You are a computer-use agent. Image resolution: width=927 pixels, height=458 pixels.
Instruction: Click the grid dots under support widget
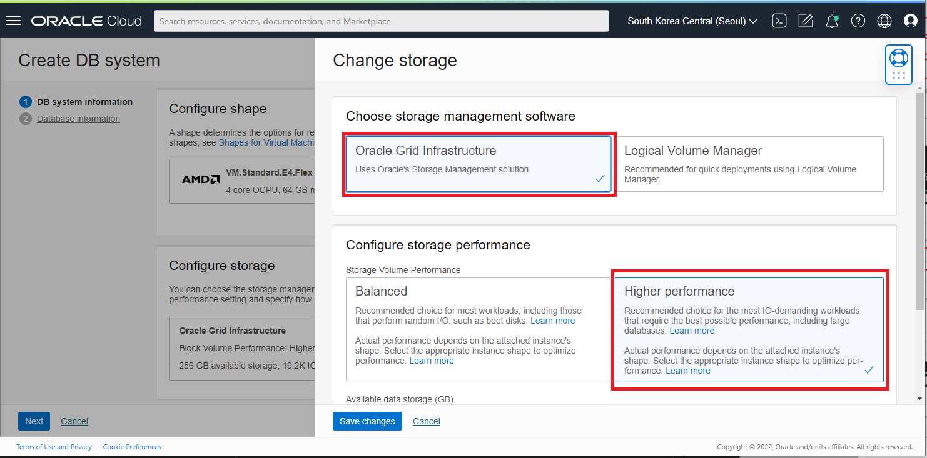pyautogui.click(x=899, y=76)
